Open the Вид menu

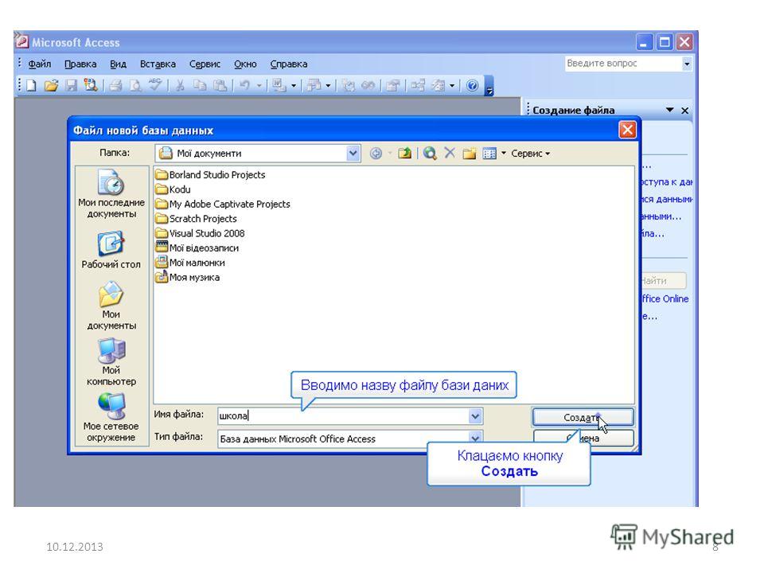pyautogui.click(x=118, y=64)
